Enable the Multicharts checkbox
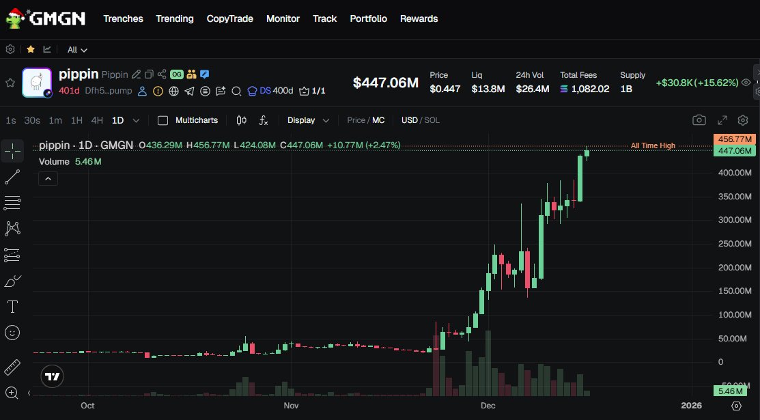Image resolution: width=760 pixels, height=420 pixels. click(x=163, y=120)
